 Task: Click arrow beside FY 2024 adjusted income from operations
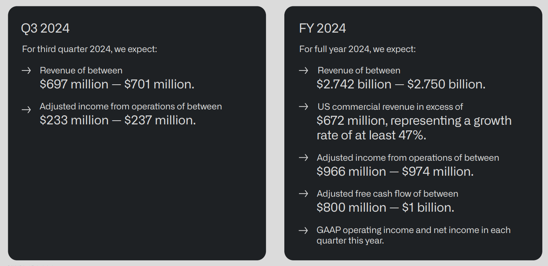point(303,158)
